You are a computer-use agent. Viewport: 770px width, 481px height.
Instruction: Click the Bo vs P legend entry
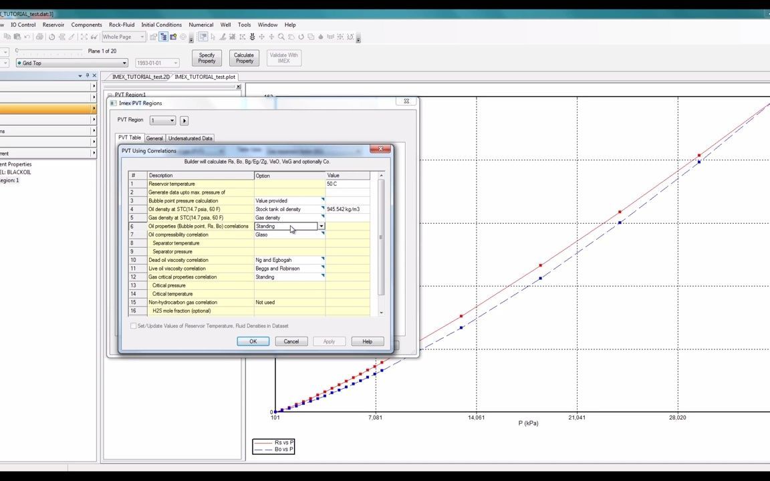[273, 449]
